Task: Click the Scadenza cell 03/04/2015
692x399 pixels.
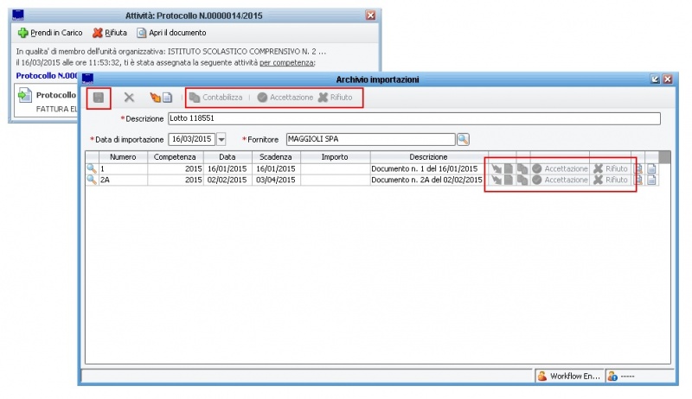Action: [276, 180]
